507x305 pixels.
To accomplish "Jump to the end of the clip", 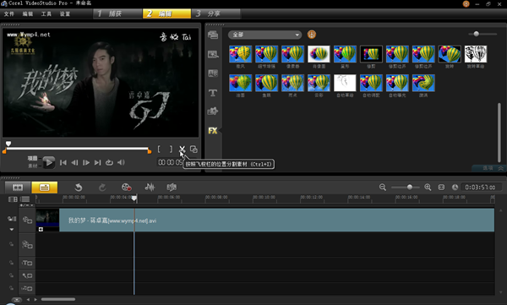I will click(x=97, y=162).
